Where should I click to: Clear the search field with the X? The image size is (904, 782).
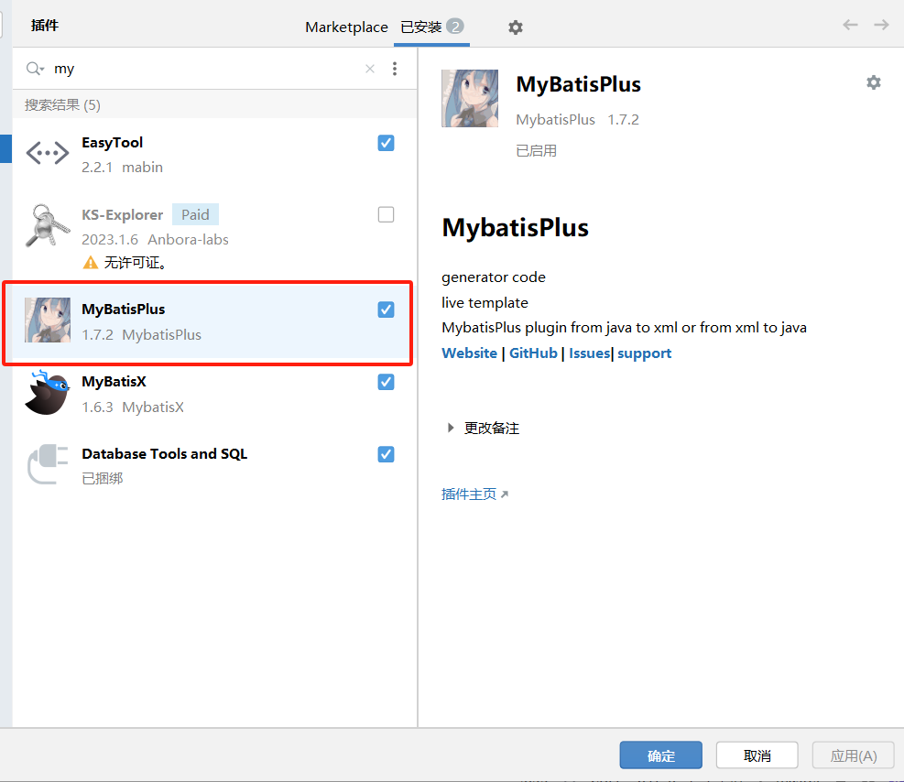pyautogui.click(x=369, y=69)
